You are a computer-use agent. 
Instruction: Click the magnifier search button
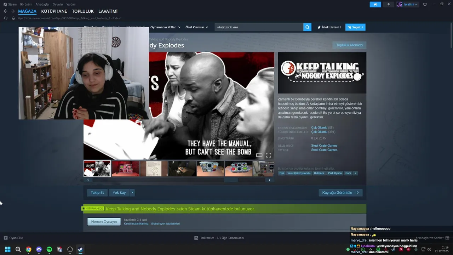click(307, 27)
